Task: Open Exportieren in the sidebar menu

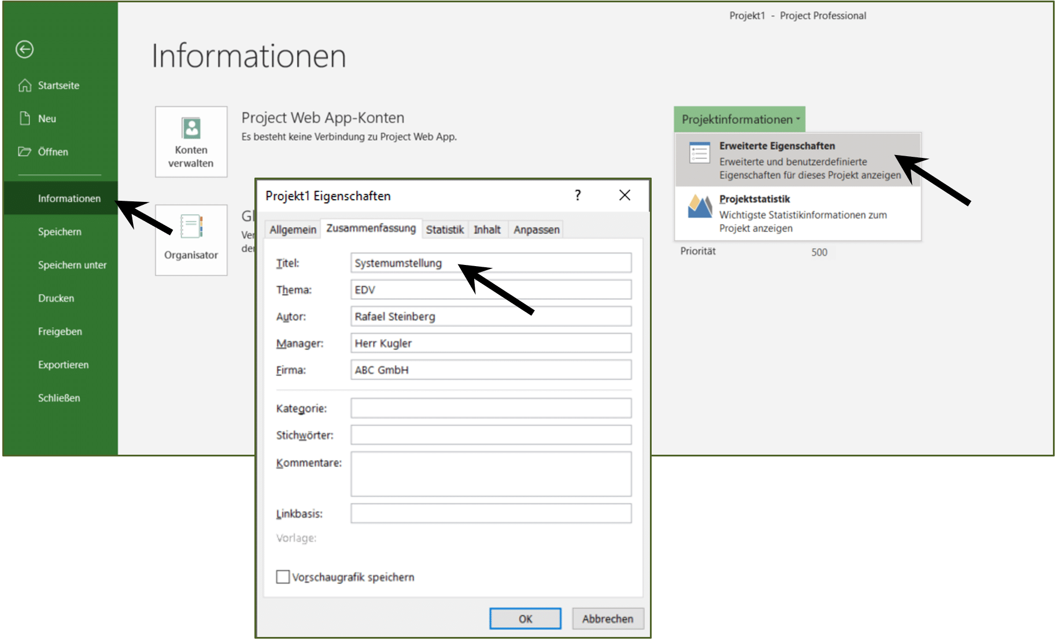Action: point(63,365)
